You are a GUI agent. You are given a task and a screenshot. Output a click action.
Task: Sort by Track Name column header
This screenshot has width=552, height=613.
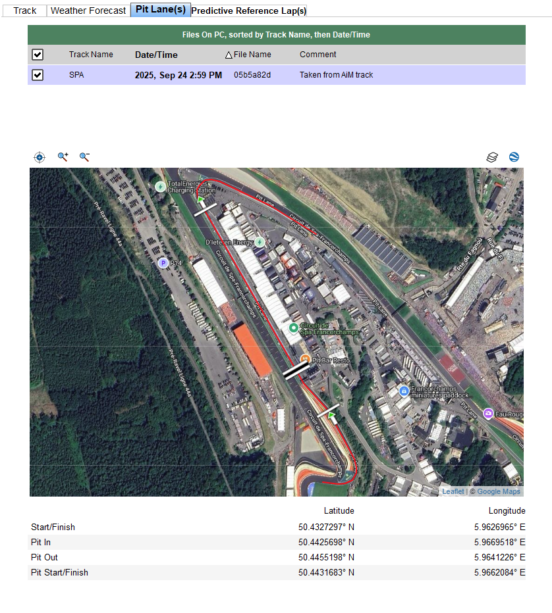tap(91, 55)
